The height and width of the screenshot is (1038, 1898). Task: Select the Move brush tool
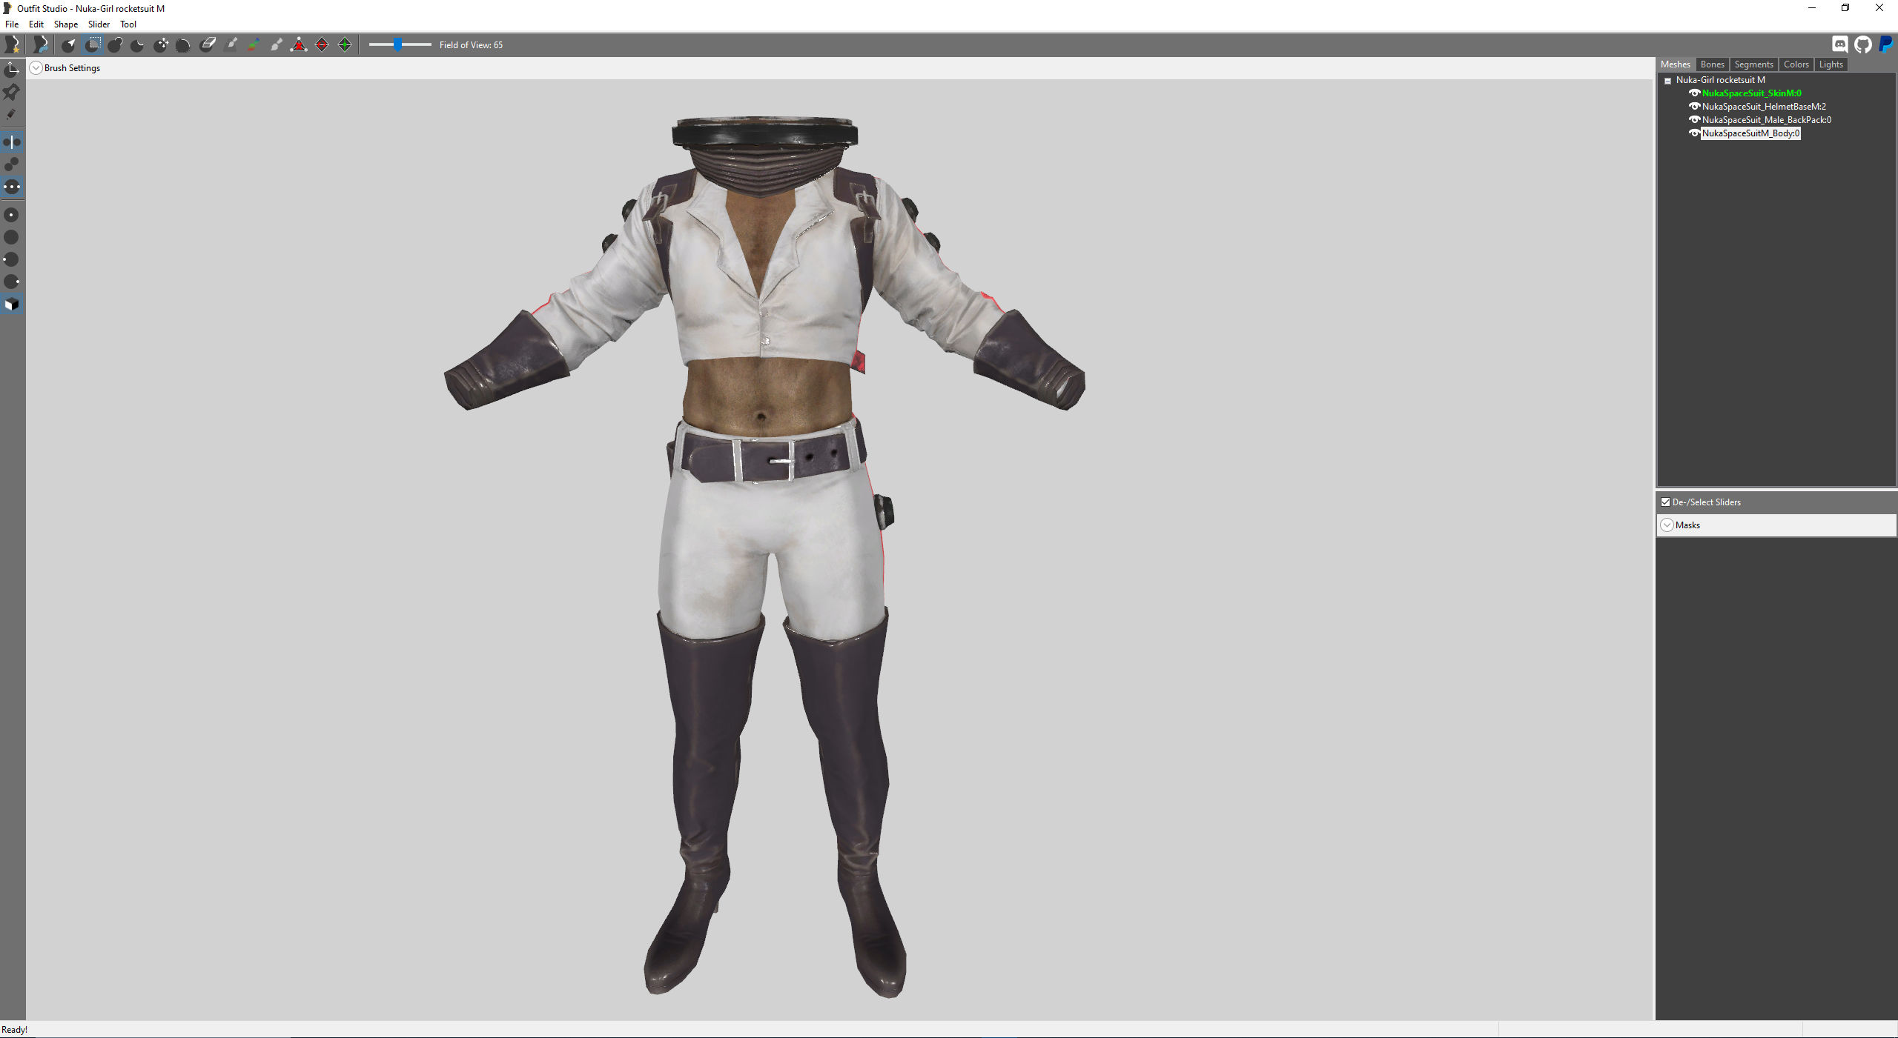(x=161, y=45)
